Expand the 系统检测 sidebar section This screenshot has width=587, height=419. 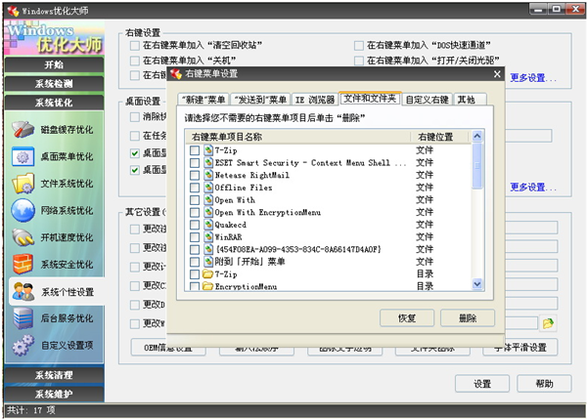point(54,84)
